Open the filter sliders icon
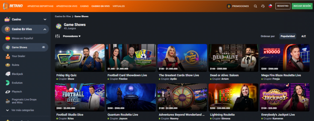 click(57, 36)
